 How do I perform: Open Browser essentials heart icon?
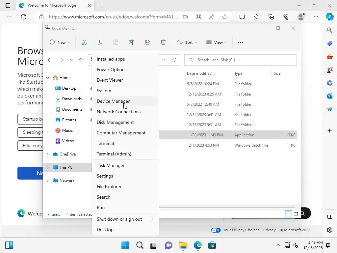pyautogui.click(x=286, y=17)
